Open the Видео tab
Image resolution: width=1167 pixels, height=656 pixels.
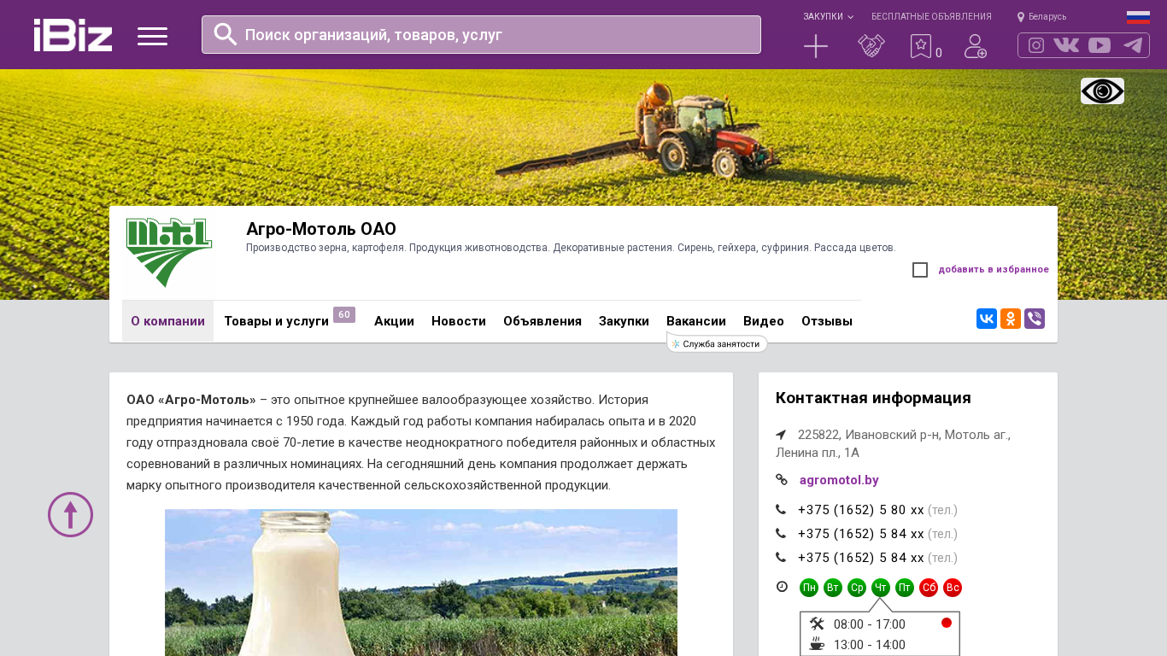[764, 321]
